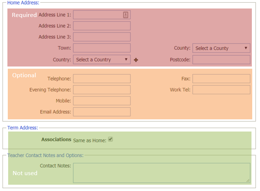This screenshot has width=260, height=191.
Task: Click the contact card icon in Address Line 1
Action: click(126, 15)
